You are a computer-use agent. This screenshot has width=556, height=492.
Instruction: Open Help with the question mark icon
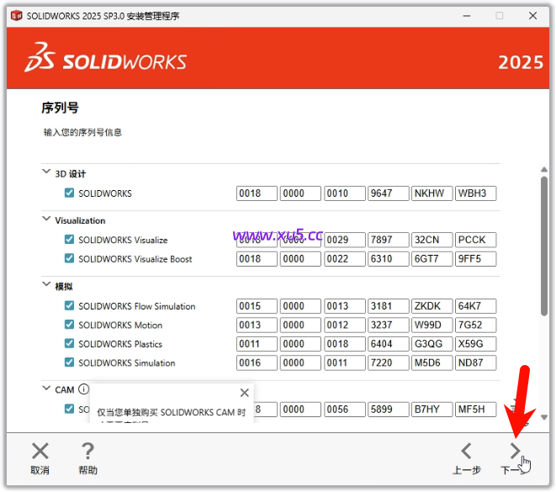[x=87, y=452]
